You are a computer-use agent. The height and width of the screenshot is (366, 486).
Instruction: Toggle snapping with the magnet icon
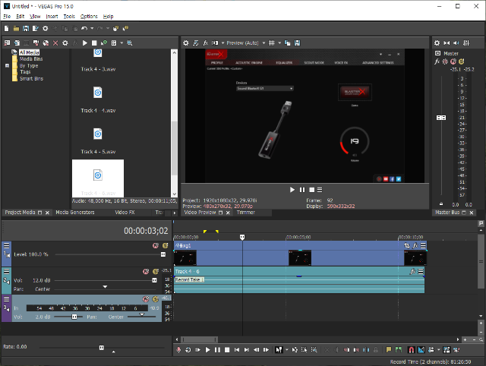412,350
